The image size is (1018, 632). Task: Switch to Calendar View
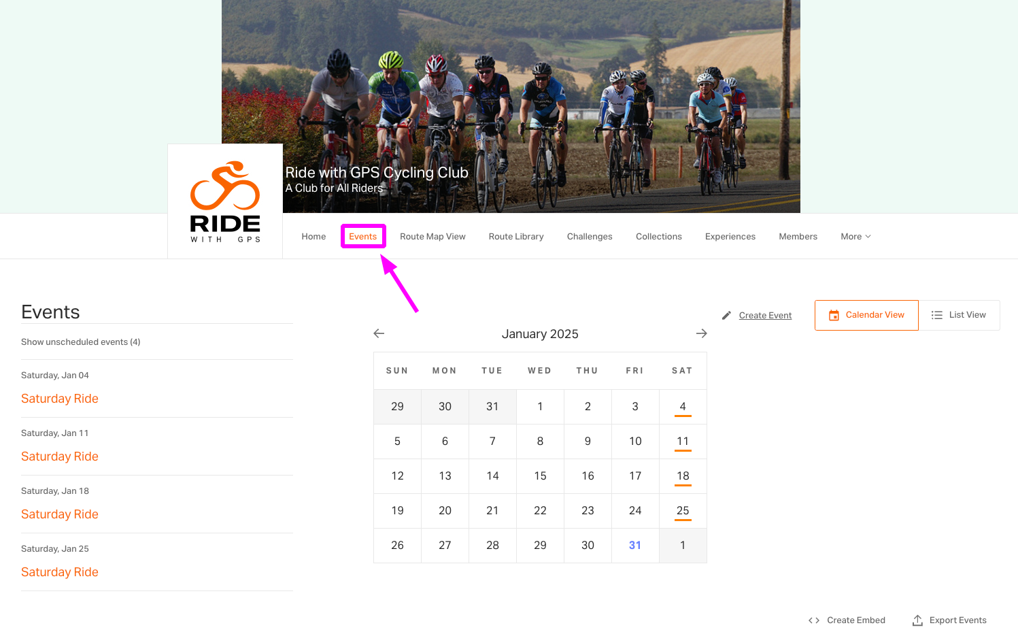[x=866, y=316]
